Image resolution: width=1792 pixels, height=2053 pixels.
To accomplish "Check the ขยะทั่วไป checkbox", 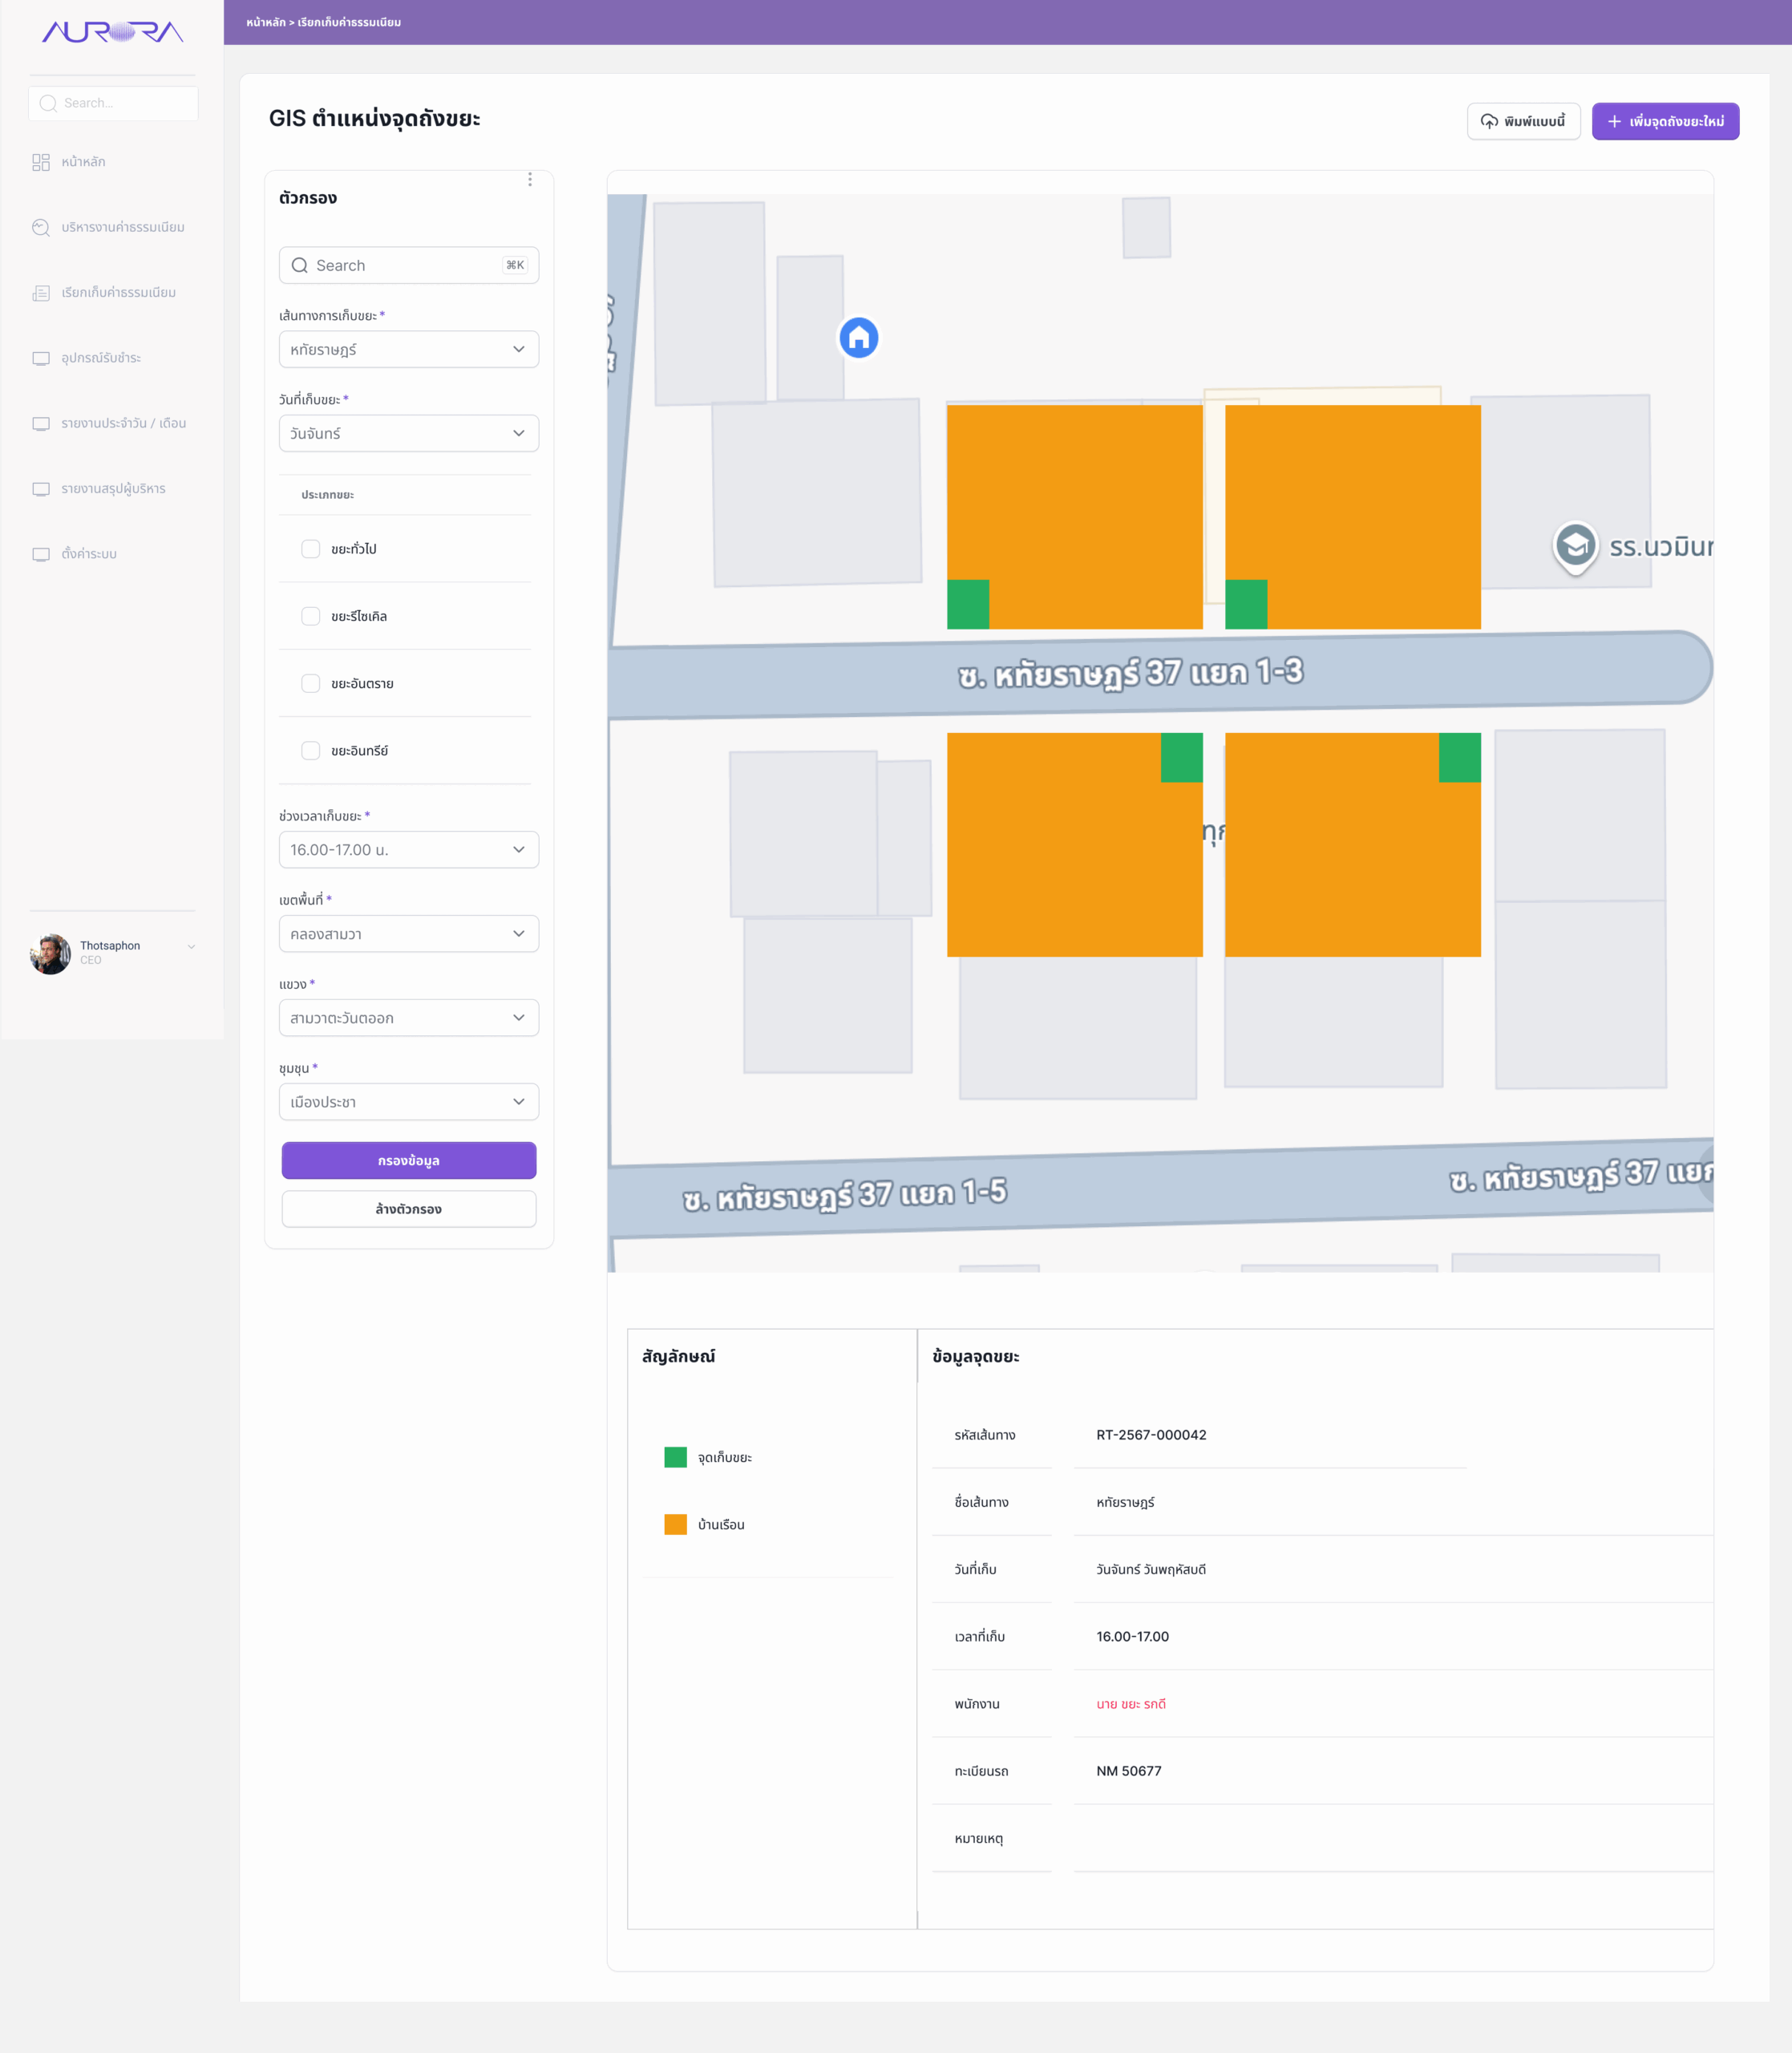I will (311, 549).
